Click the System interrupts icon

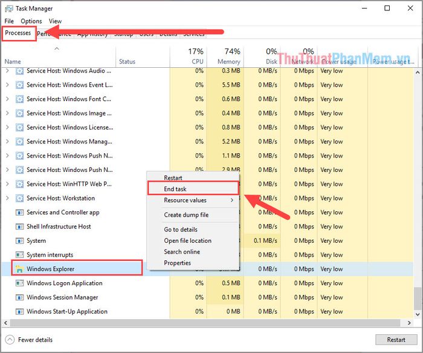point(19,255)
